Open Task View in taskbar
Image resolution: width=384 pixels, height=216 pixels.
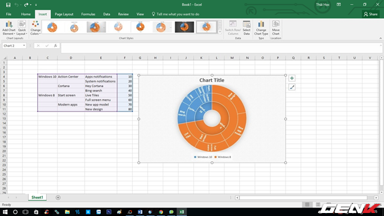pyautogui.click(x=25, y=212)
